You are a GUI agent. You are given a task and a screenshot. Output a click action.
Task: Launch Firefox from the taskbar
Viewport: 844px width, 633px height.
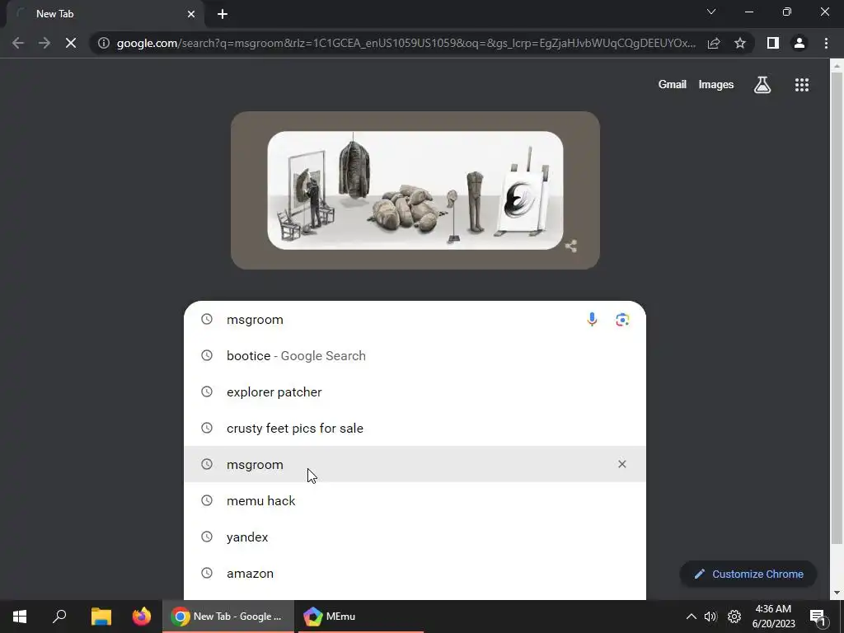click(142, 617)
